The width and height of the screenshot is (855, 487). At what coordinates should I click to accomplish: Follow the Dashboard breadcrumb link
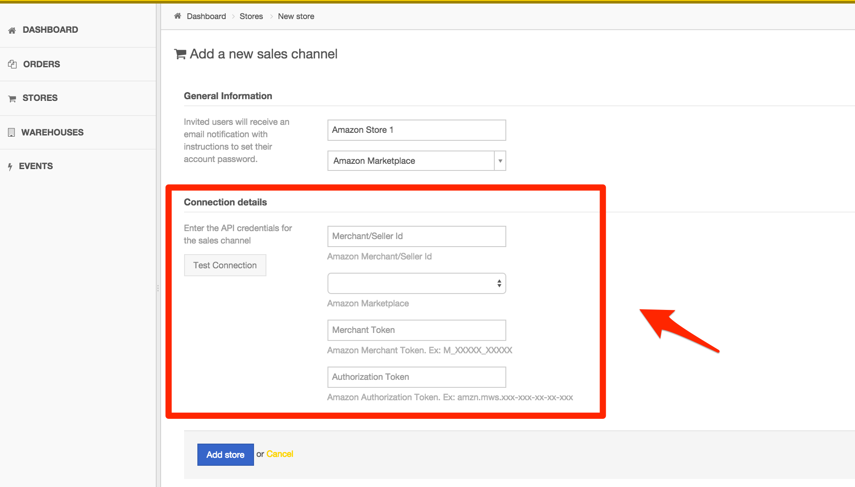[x=206, y=16]
